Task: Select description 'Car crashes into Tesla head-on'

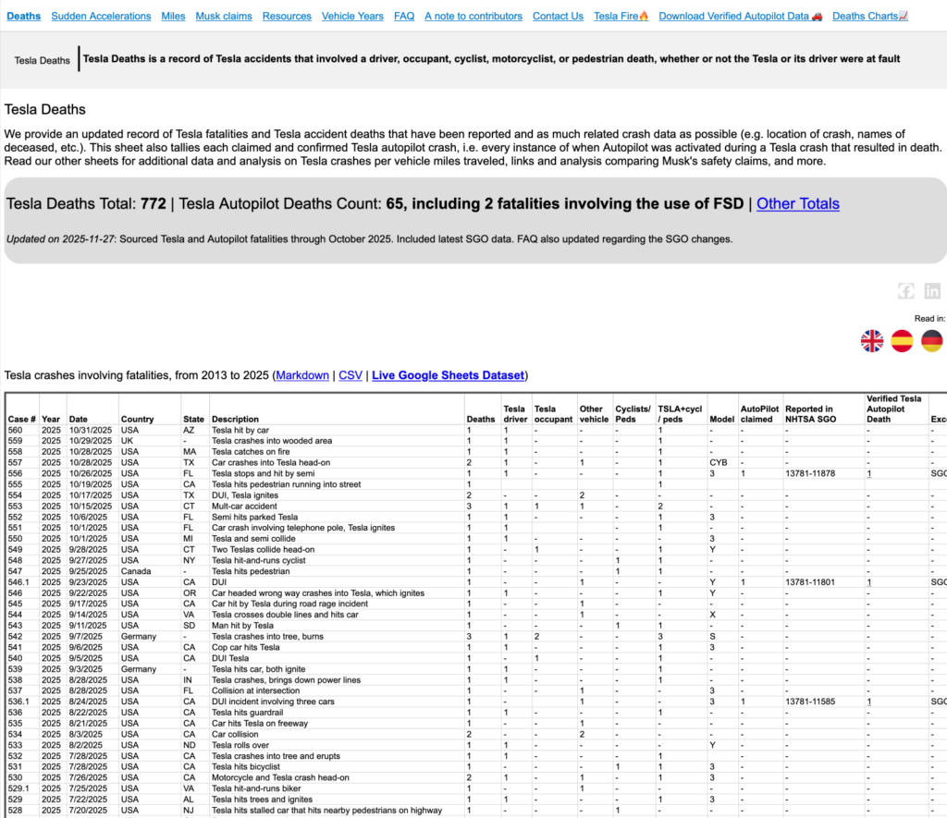Action: pyautogui.click(x=271, y=462)
